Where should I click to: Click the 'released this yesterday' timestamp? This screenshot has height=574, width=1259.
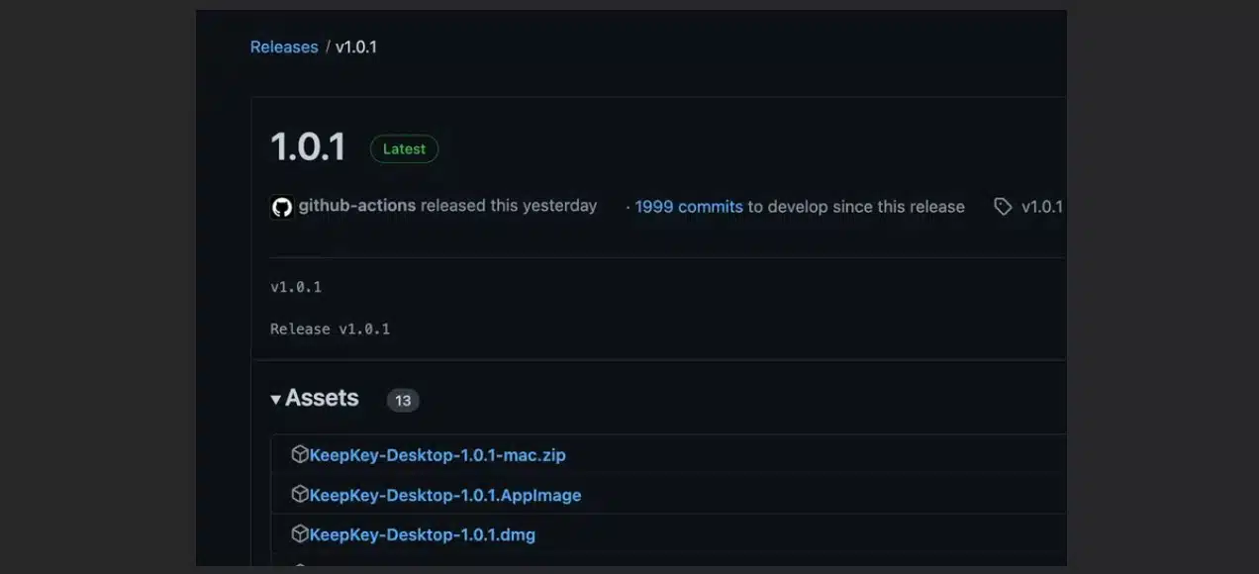coord(509,206)
